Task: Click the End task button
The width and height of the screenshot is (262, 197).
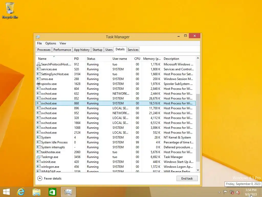Action: tap(187, 179)
